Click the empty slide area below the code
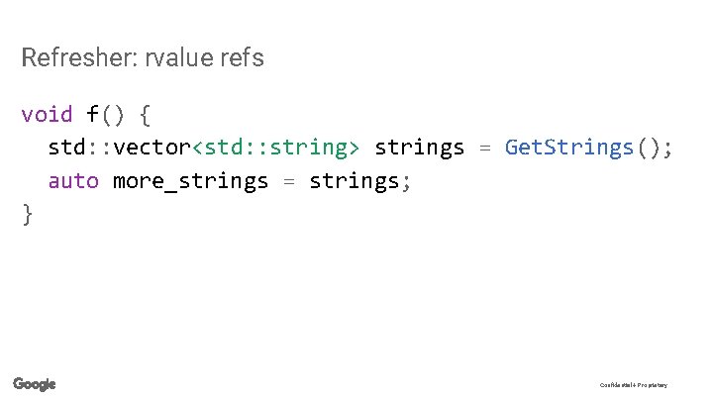 [x=356, y=297]
